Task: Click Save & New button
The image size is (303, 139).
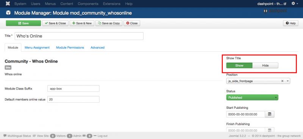Action: (x=82, y=23)
